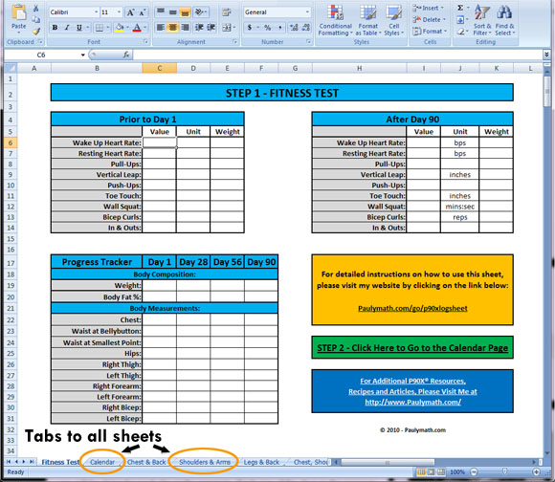Click the Fill down icon in Editing
Viewport: 555px width, 482px height.
pos(460,20)
